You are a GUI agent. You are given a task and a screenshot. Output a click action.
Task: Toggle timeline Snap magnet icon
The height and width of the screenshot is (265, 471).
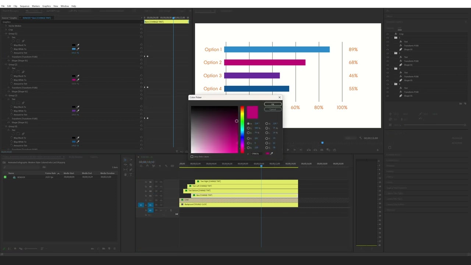coord(147,166)
